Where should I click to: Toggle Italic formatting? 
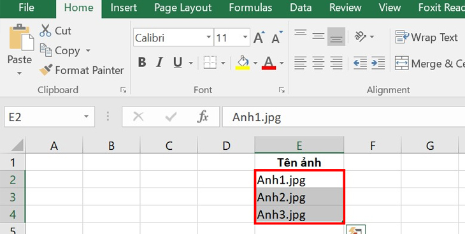click(x=159, y=62)
